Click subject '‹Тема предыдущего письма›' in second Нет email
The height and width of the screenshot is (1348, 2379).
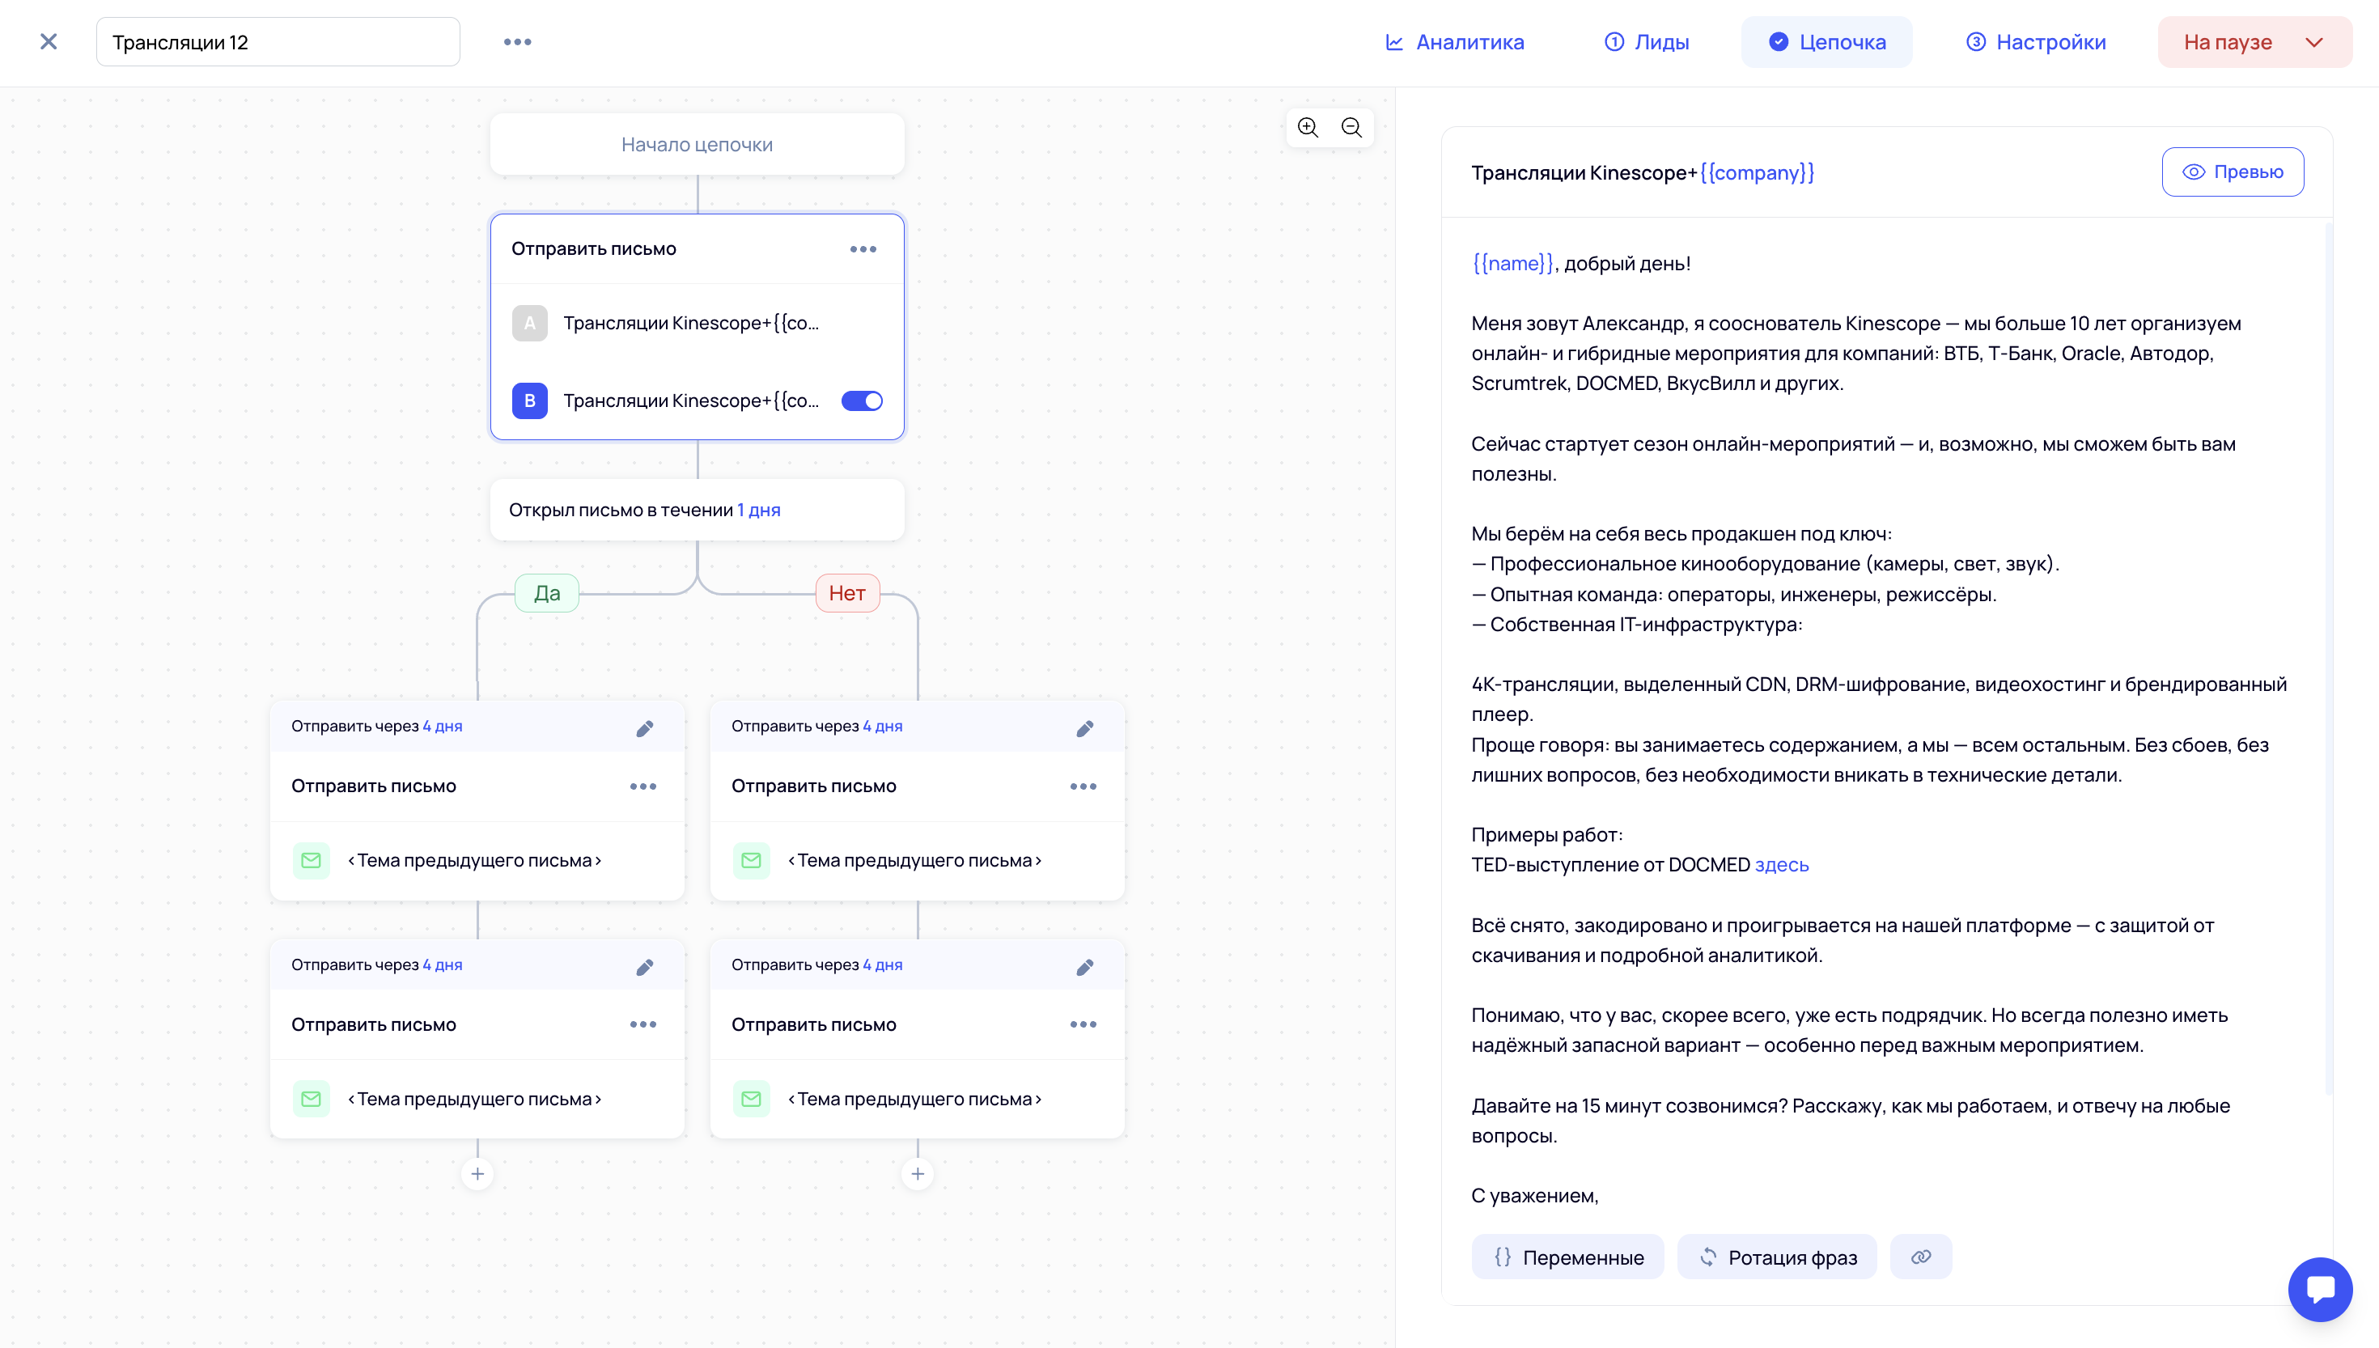[914, 1100]
